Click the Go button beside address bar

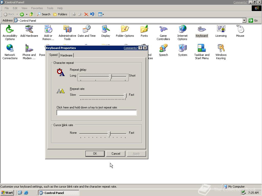pyautogui.click(x=253, y=20)
